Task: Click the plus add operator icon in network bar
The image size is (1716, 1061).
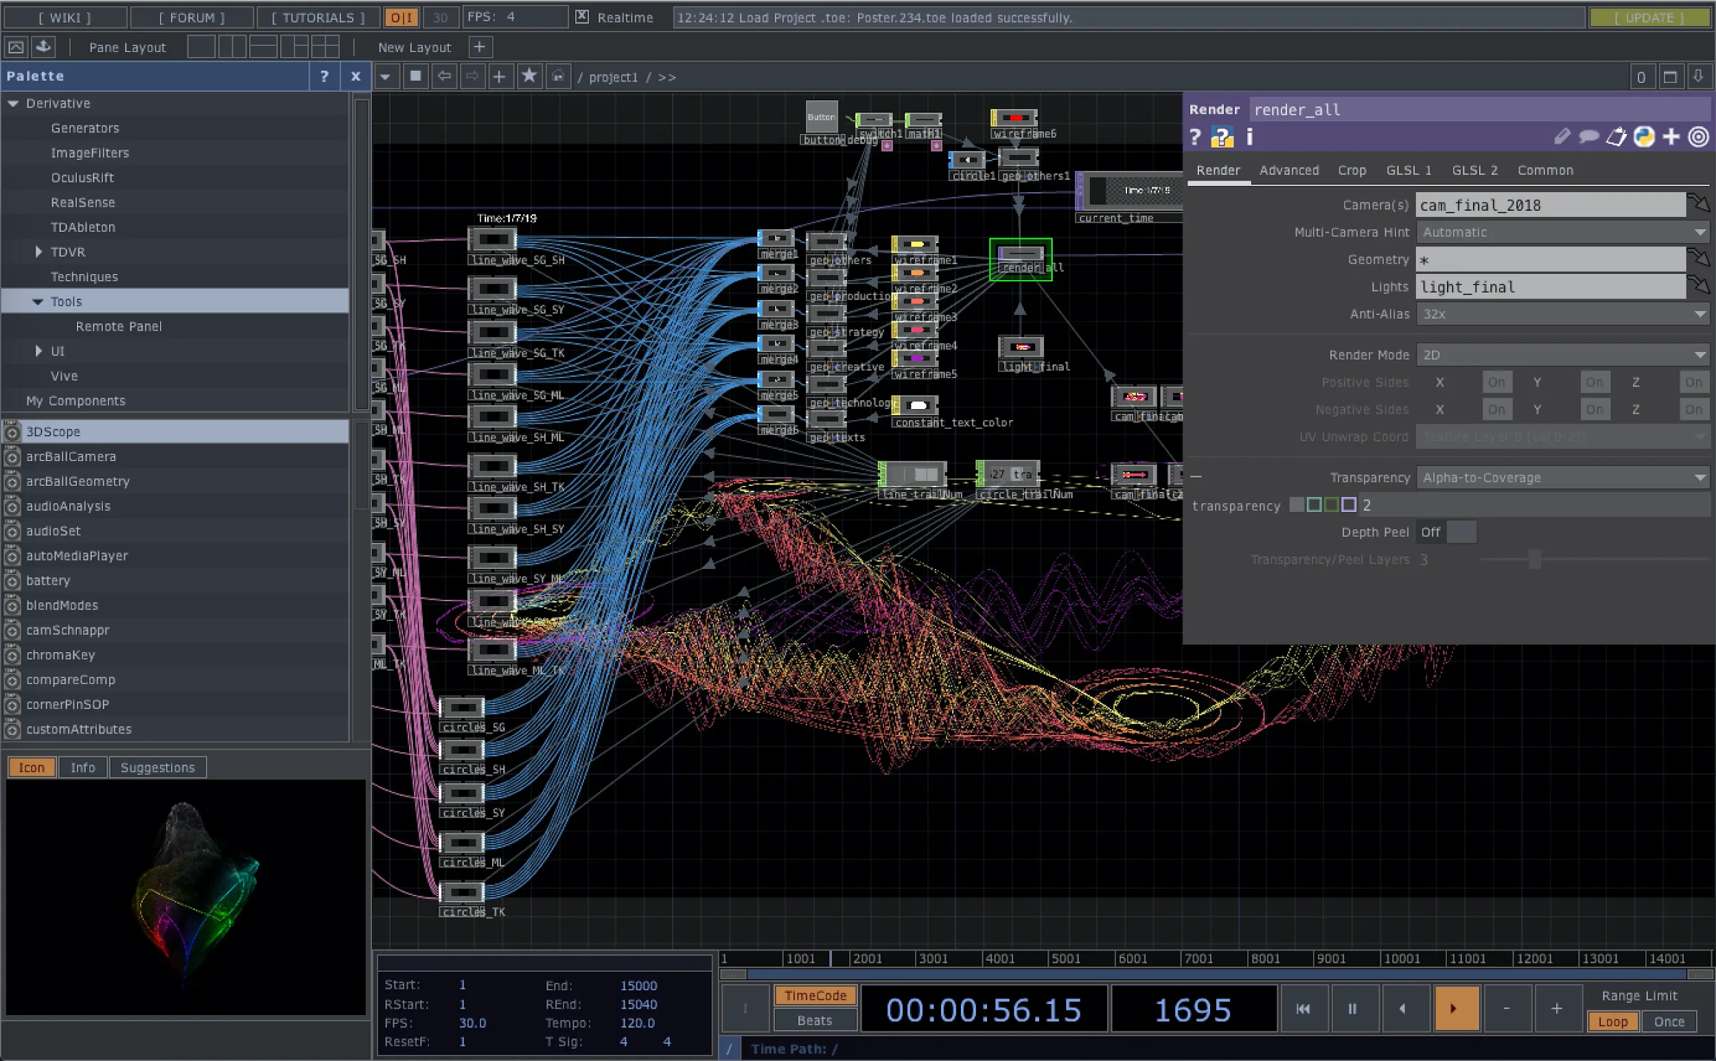Action: point(499,76)
